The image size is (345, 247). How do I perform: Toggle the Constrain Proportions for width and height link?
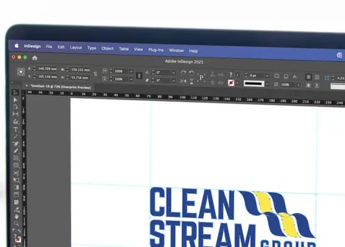pyautogui.click(x=95, y=74)
